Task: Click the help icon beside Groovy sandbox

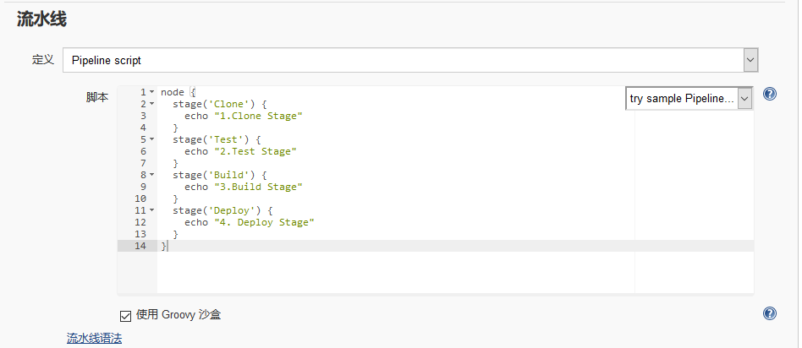Action: 769,313
